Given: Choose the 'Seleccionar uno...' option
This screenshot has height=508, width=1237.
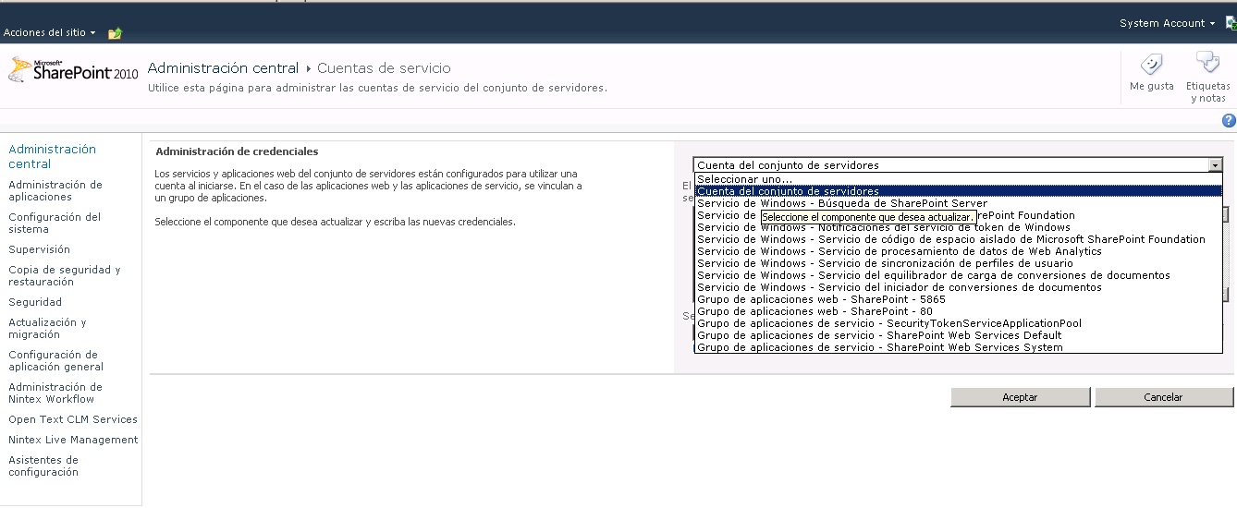Looking at the screenshot, I should 958,179.
